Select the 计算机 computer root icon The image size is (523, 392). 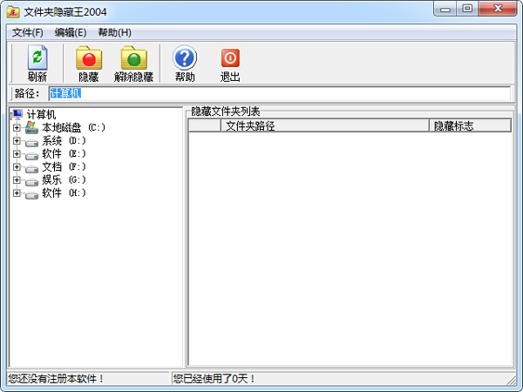click(17, 114)
